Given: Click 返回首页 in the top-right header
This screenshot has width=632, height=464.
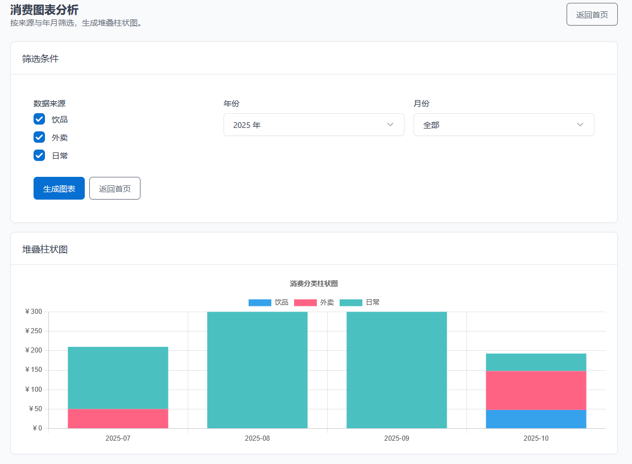Looking at the screenshot, I should click(x=592, y=14).
